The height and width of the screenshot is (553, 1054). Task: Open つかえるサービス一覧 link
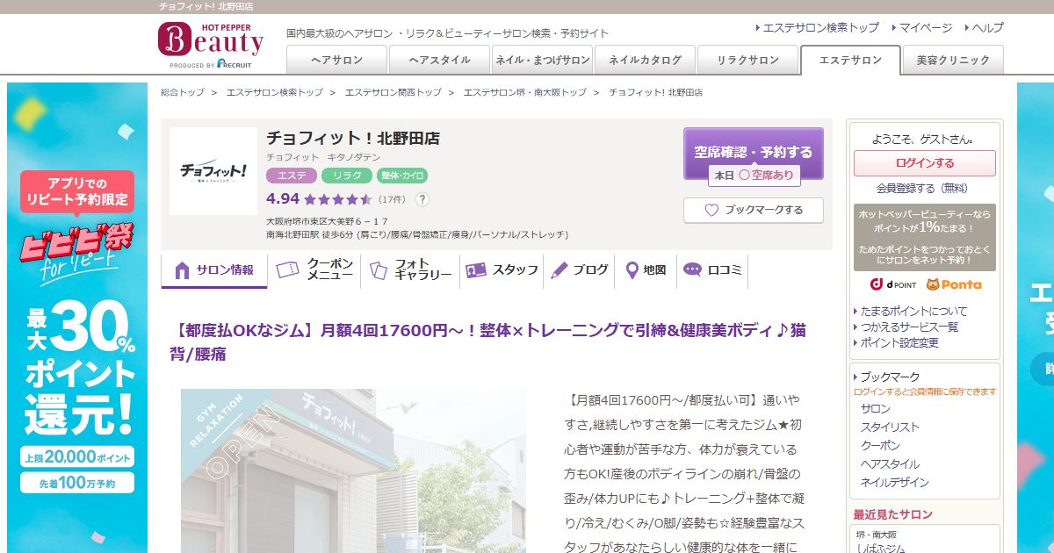(909, 327)
